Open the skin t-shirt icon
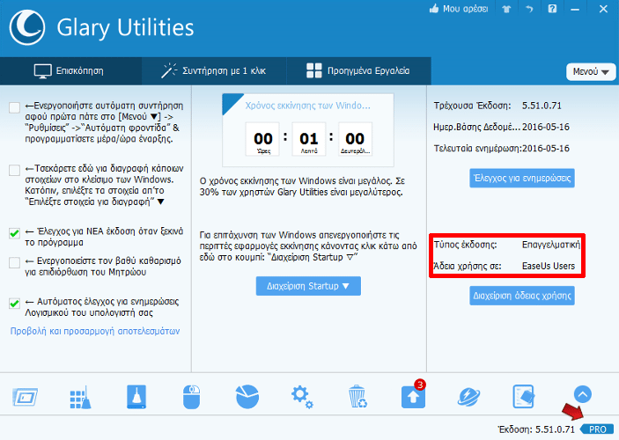Viewport: 619px width, 440px height. pyautogui.click(x=506, y=9)
